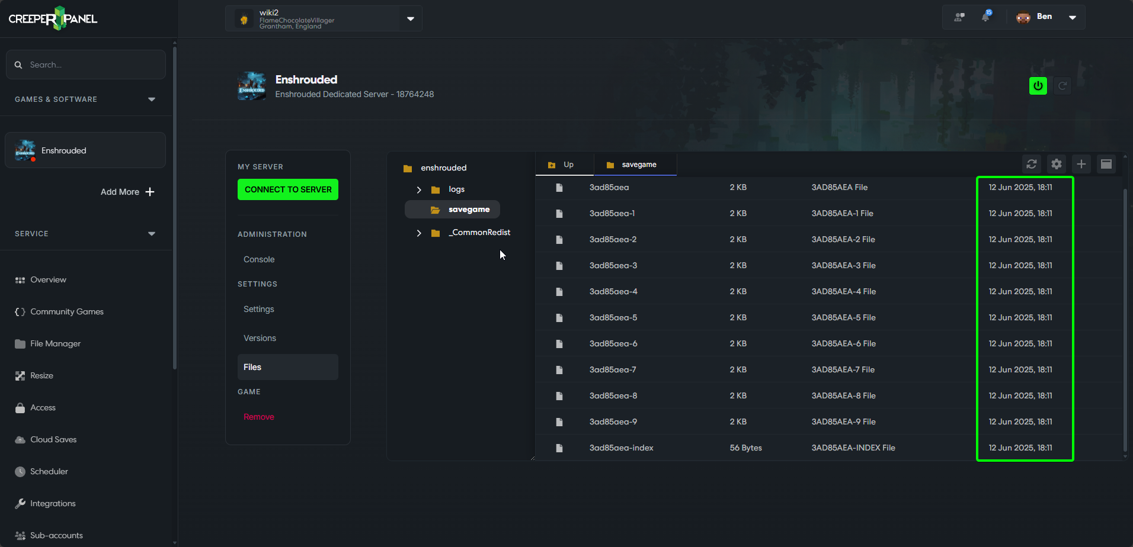Click the server restart icon
Image resolution: width=1133 pixels, height=547 pixels.
[1062, 86]
